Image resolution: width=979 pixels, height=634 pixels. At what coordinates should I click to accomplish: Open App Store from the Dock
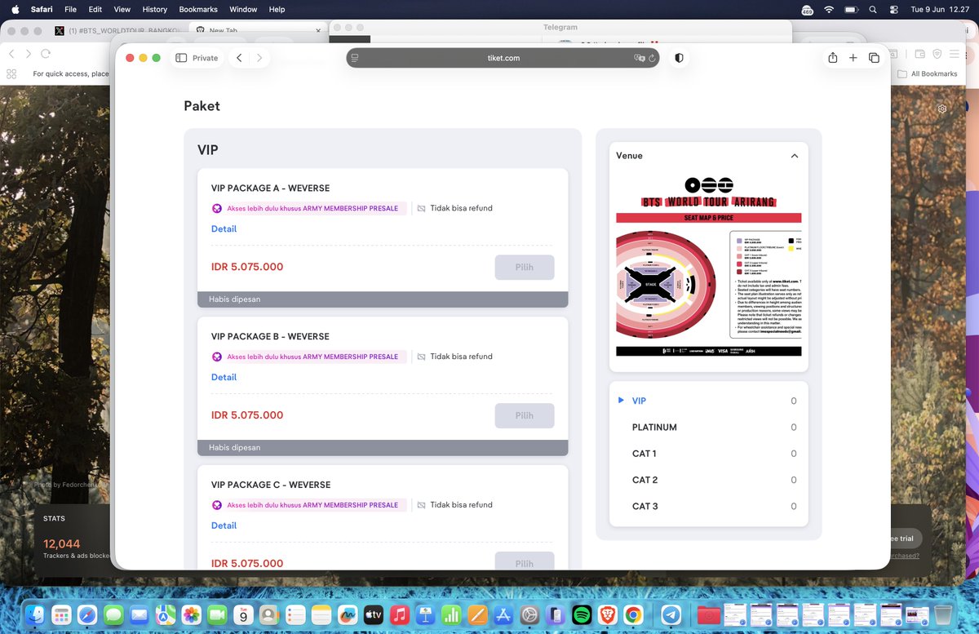tap(503, 614)
